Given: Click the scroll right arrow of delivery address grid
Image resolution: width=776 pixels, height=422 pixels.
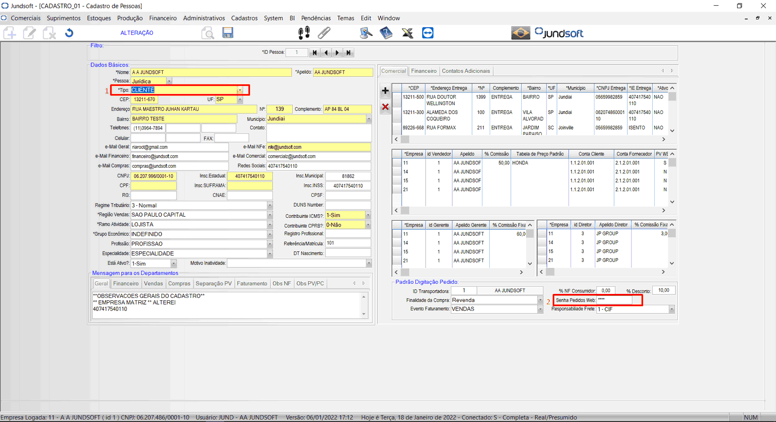Looking at the screenshot, I should tap(663, 139).
